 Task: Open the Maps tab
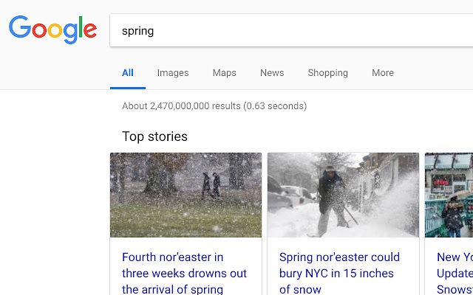point(224,73)
